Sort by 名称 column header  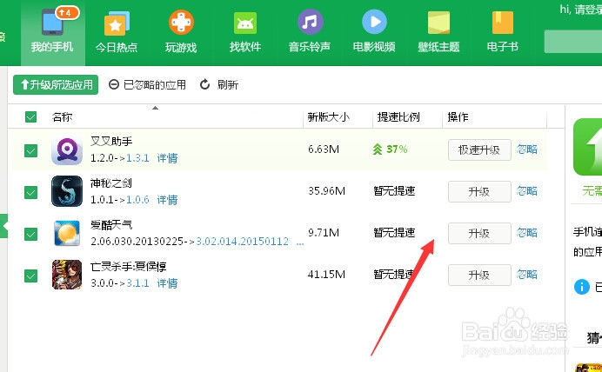62,117
